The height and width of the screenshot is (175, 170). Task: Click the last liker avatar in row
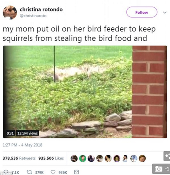[142, 158]
